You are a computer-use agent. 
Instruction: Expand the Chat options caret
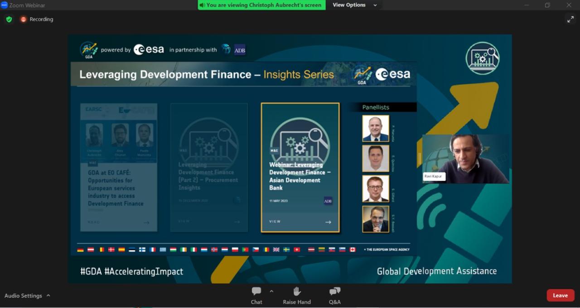tap(271, 291)
